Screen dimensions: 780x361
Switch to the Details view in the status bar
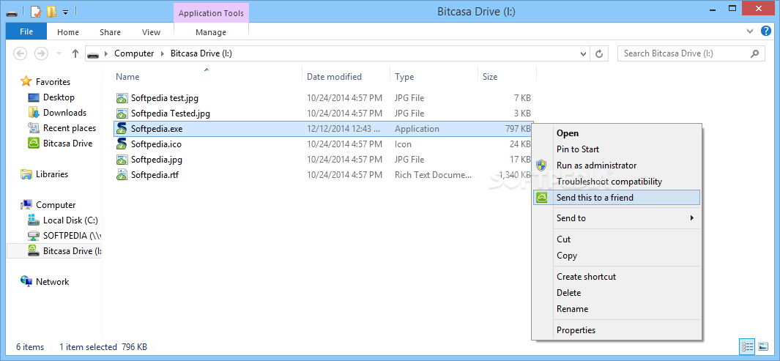[x=746, y=346]
